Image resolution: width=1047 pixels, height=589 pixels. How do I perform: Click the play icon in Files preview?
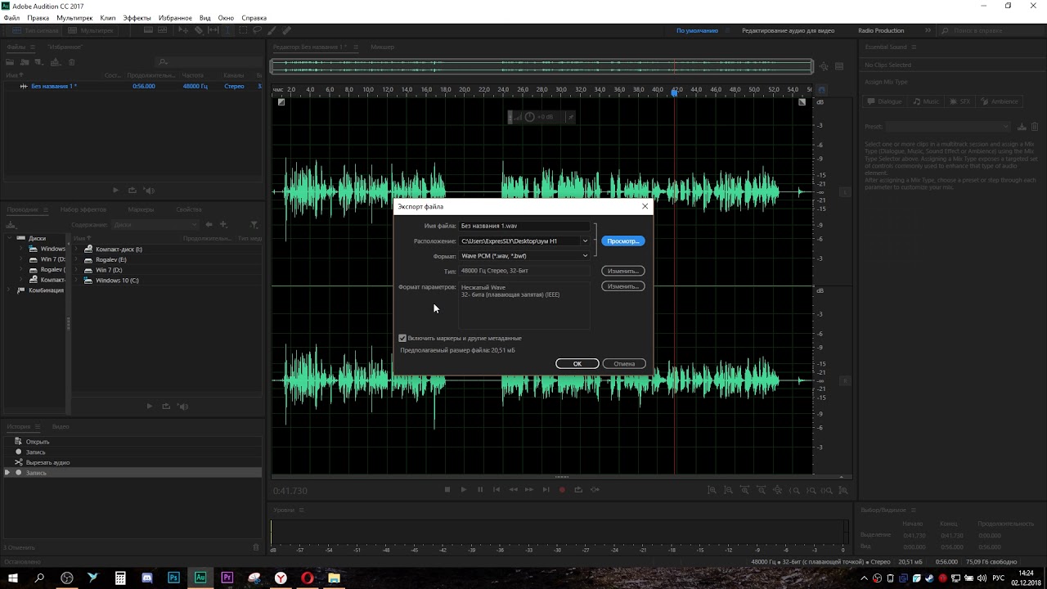point(115,190)
